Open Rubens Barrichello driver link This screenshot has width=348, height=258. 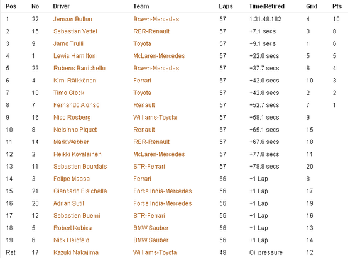point(79,69)
